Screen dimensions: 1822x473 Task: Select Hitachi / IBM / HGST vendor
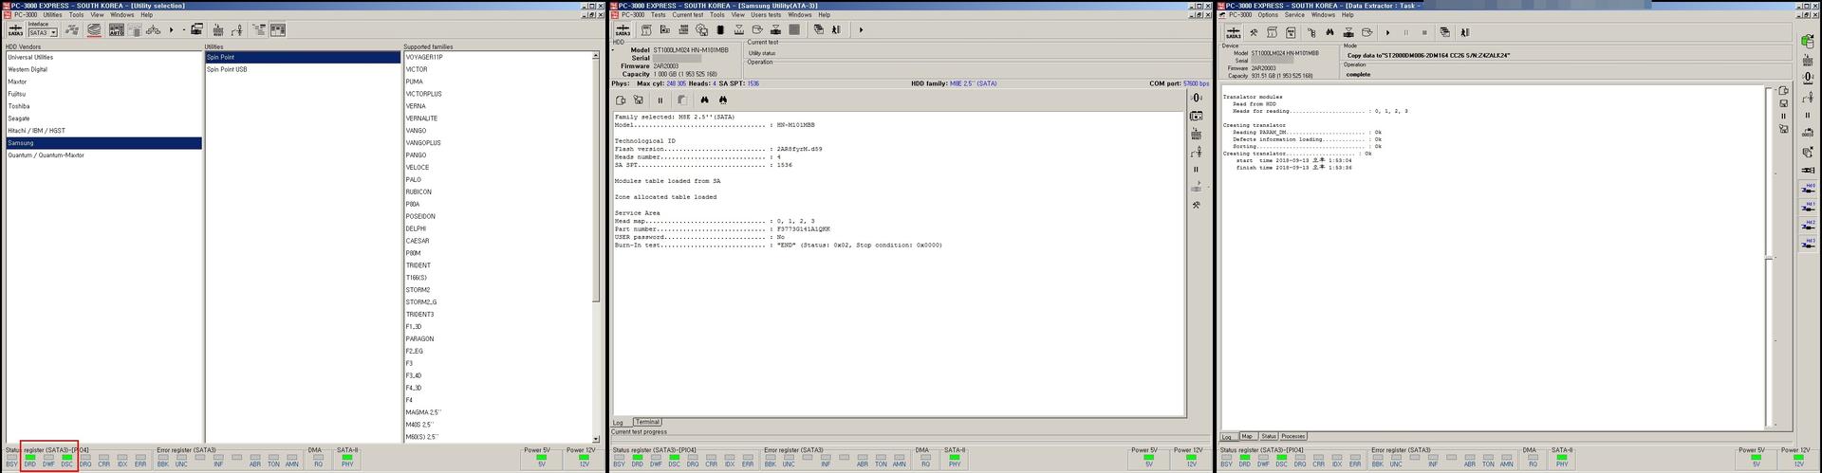pos(102,131)
